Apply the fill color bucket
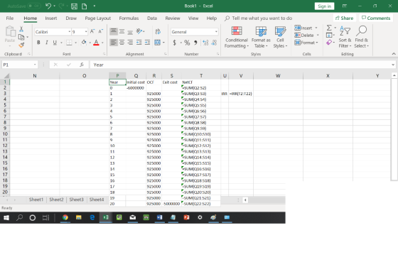398x267 pixels. point(84,43)
